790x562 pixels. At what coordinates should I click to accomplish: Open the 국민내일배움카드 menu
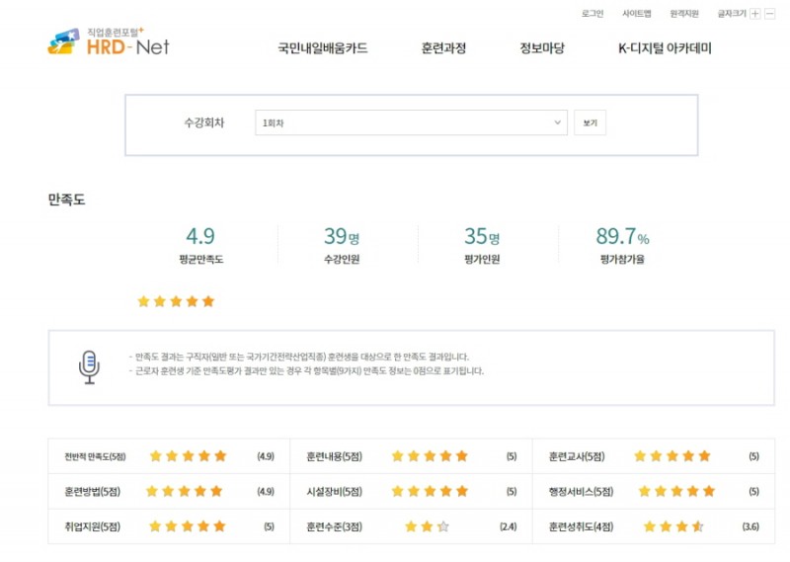323,48
